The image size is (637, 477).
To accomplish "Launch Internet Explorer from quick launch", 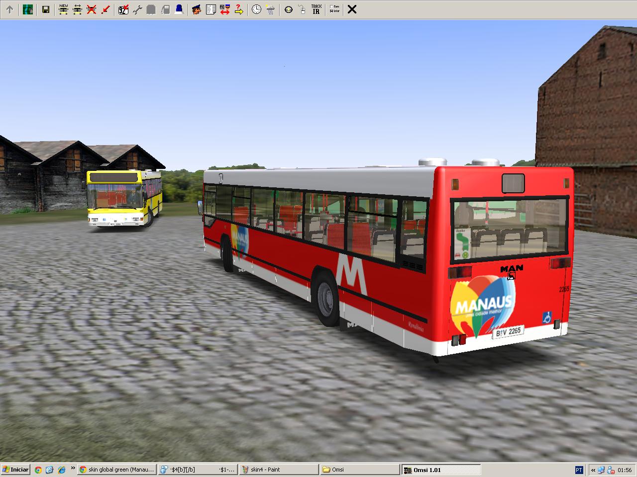I will 61,470.
